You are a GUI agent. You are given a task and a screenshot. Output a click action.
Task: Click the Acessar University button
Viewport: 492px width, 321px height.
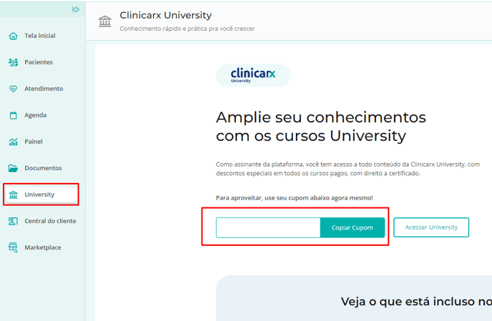tap(431, 227)
